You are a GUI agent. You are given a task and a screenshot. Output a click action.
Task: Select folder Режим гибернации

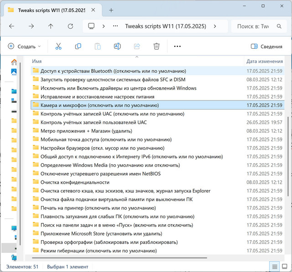[x=157, y=251]
